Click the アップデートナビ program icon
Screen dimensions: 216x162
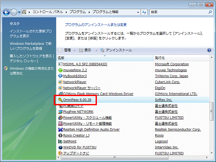pyautogui.click(x=60, y=153)
